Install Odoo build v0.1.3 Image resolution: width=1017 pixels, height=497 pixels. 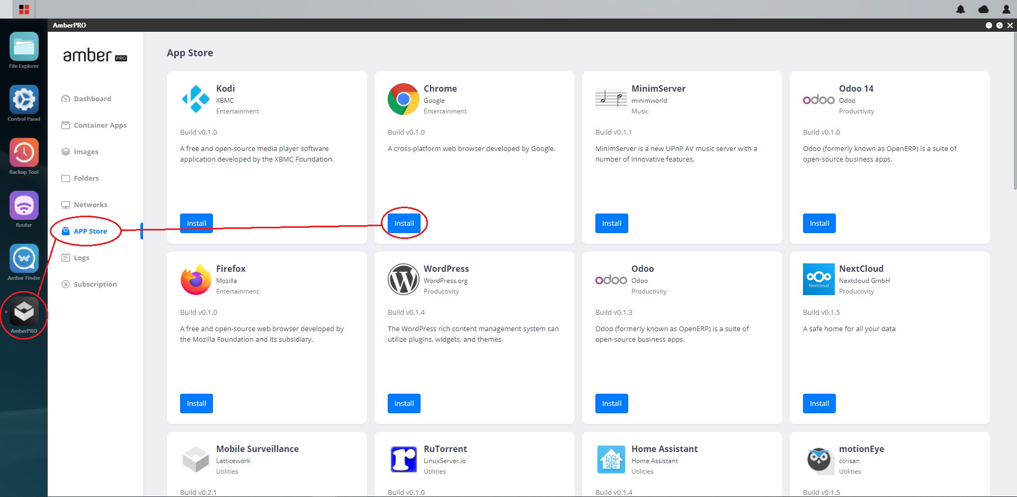click(x=612, y=403)
